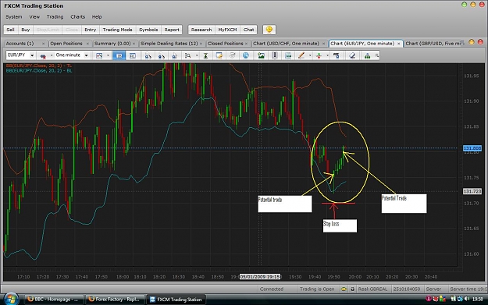Screen dimensions: 488x305
Task: Toggle the highlighted blue chart mode icon
Action: pos(119,55)
